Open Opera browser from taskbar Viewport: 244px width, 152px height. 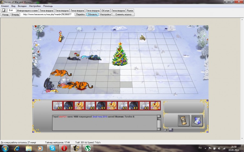64,148
